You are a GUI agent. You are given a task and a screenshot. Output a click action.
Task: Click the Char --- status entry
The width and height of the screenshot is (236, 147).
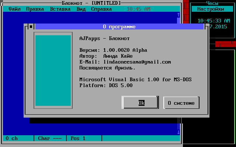(50, 138)
